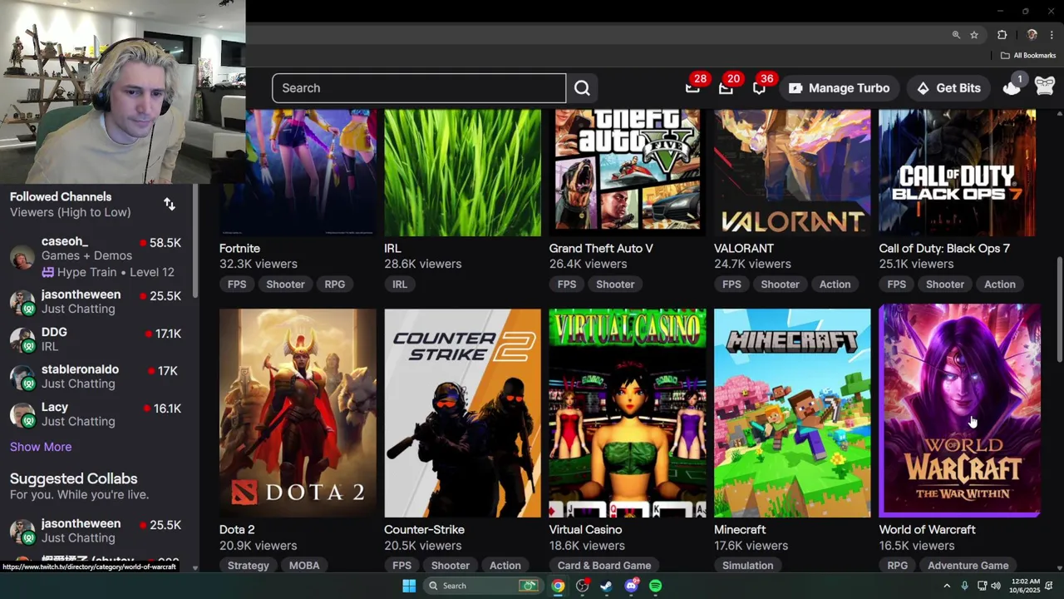Viewport: 1064px width, 599px height.
Task: Open Chrome extensions puzzle icon
Action: click(1002, 35)
